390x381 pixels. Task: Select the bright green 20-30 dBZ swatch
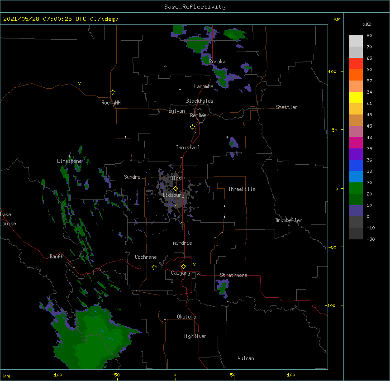point(356,188)
